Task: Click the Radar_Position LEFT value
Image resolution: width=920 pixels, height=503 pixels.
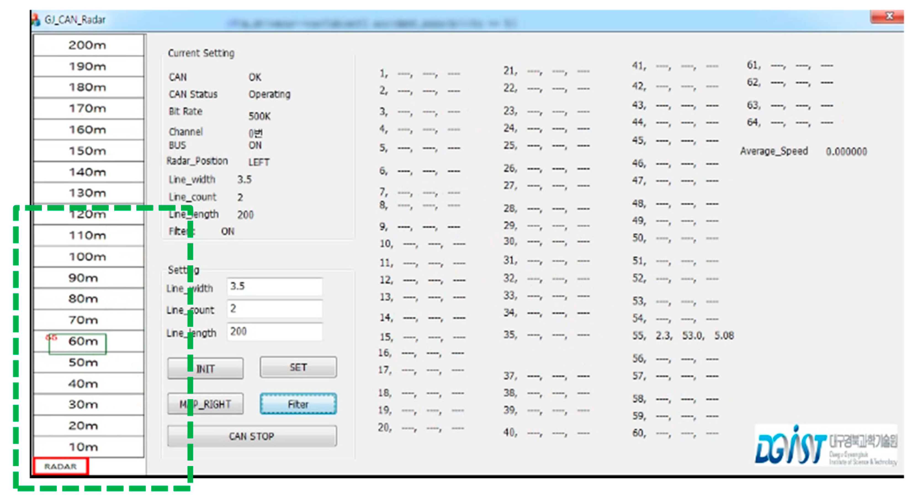Action: coord(259,162)
